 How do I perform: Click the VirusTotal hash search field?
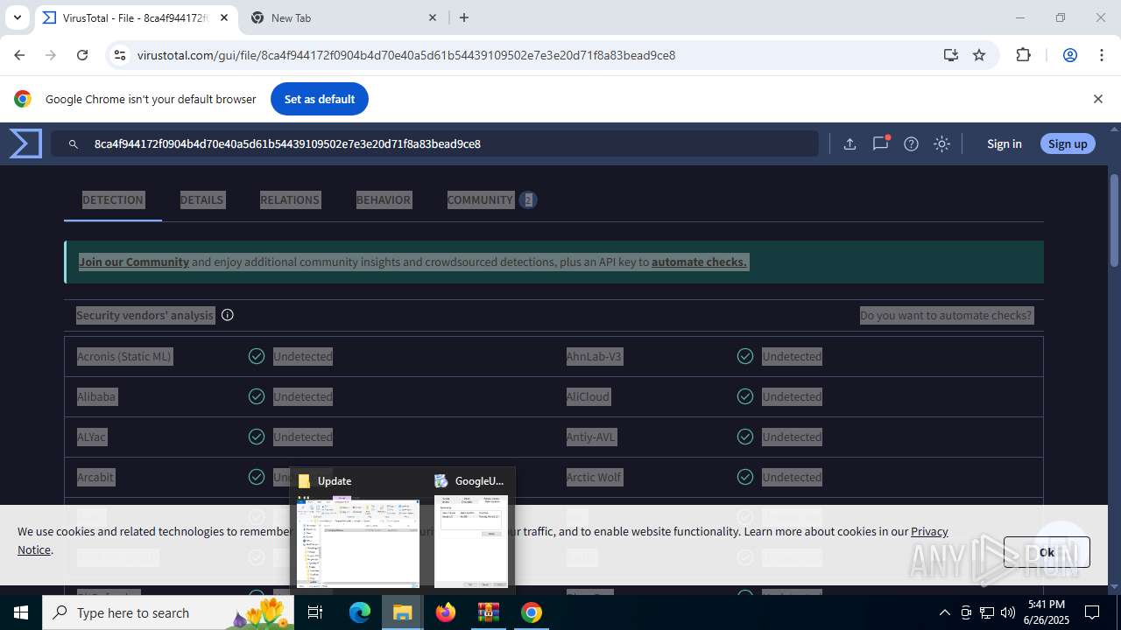pos(434,143)
